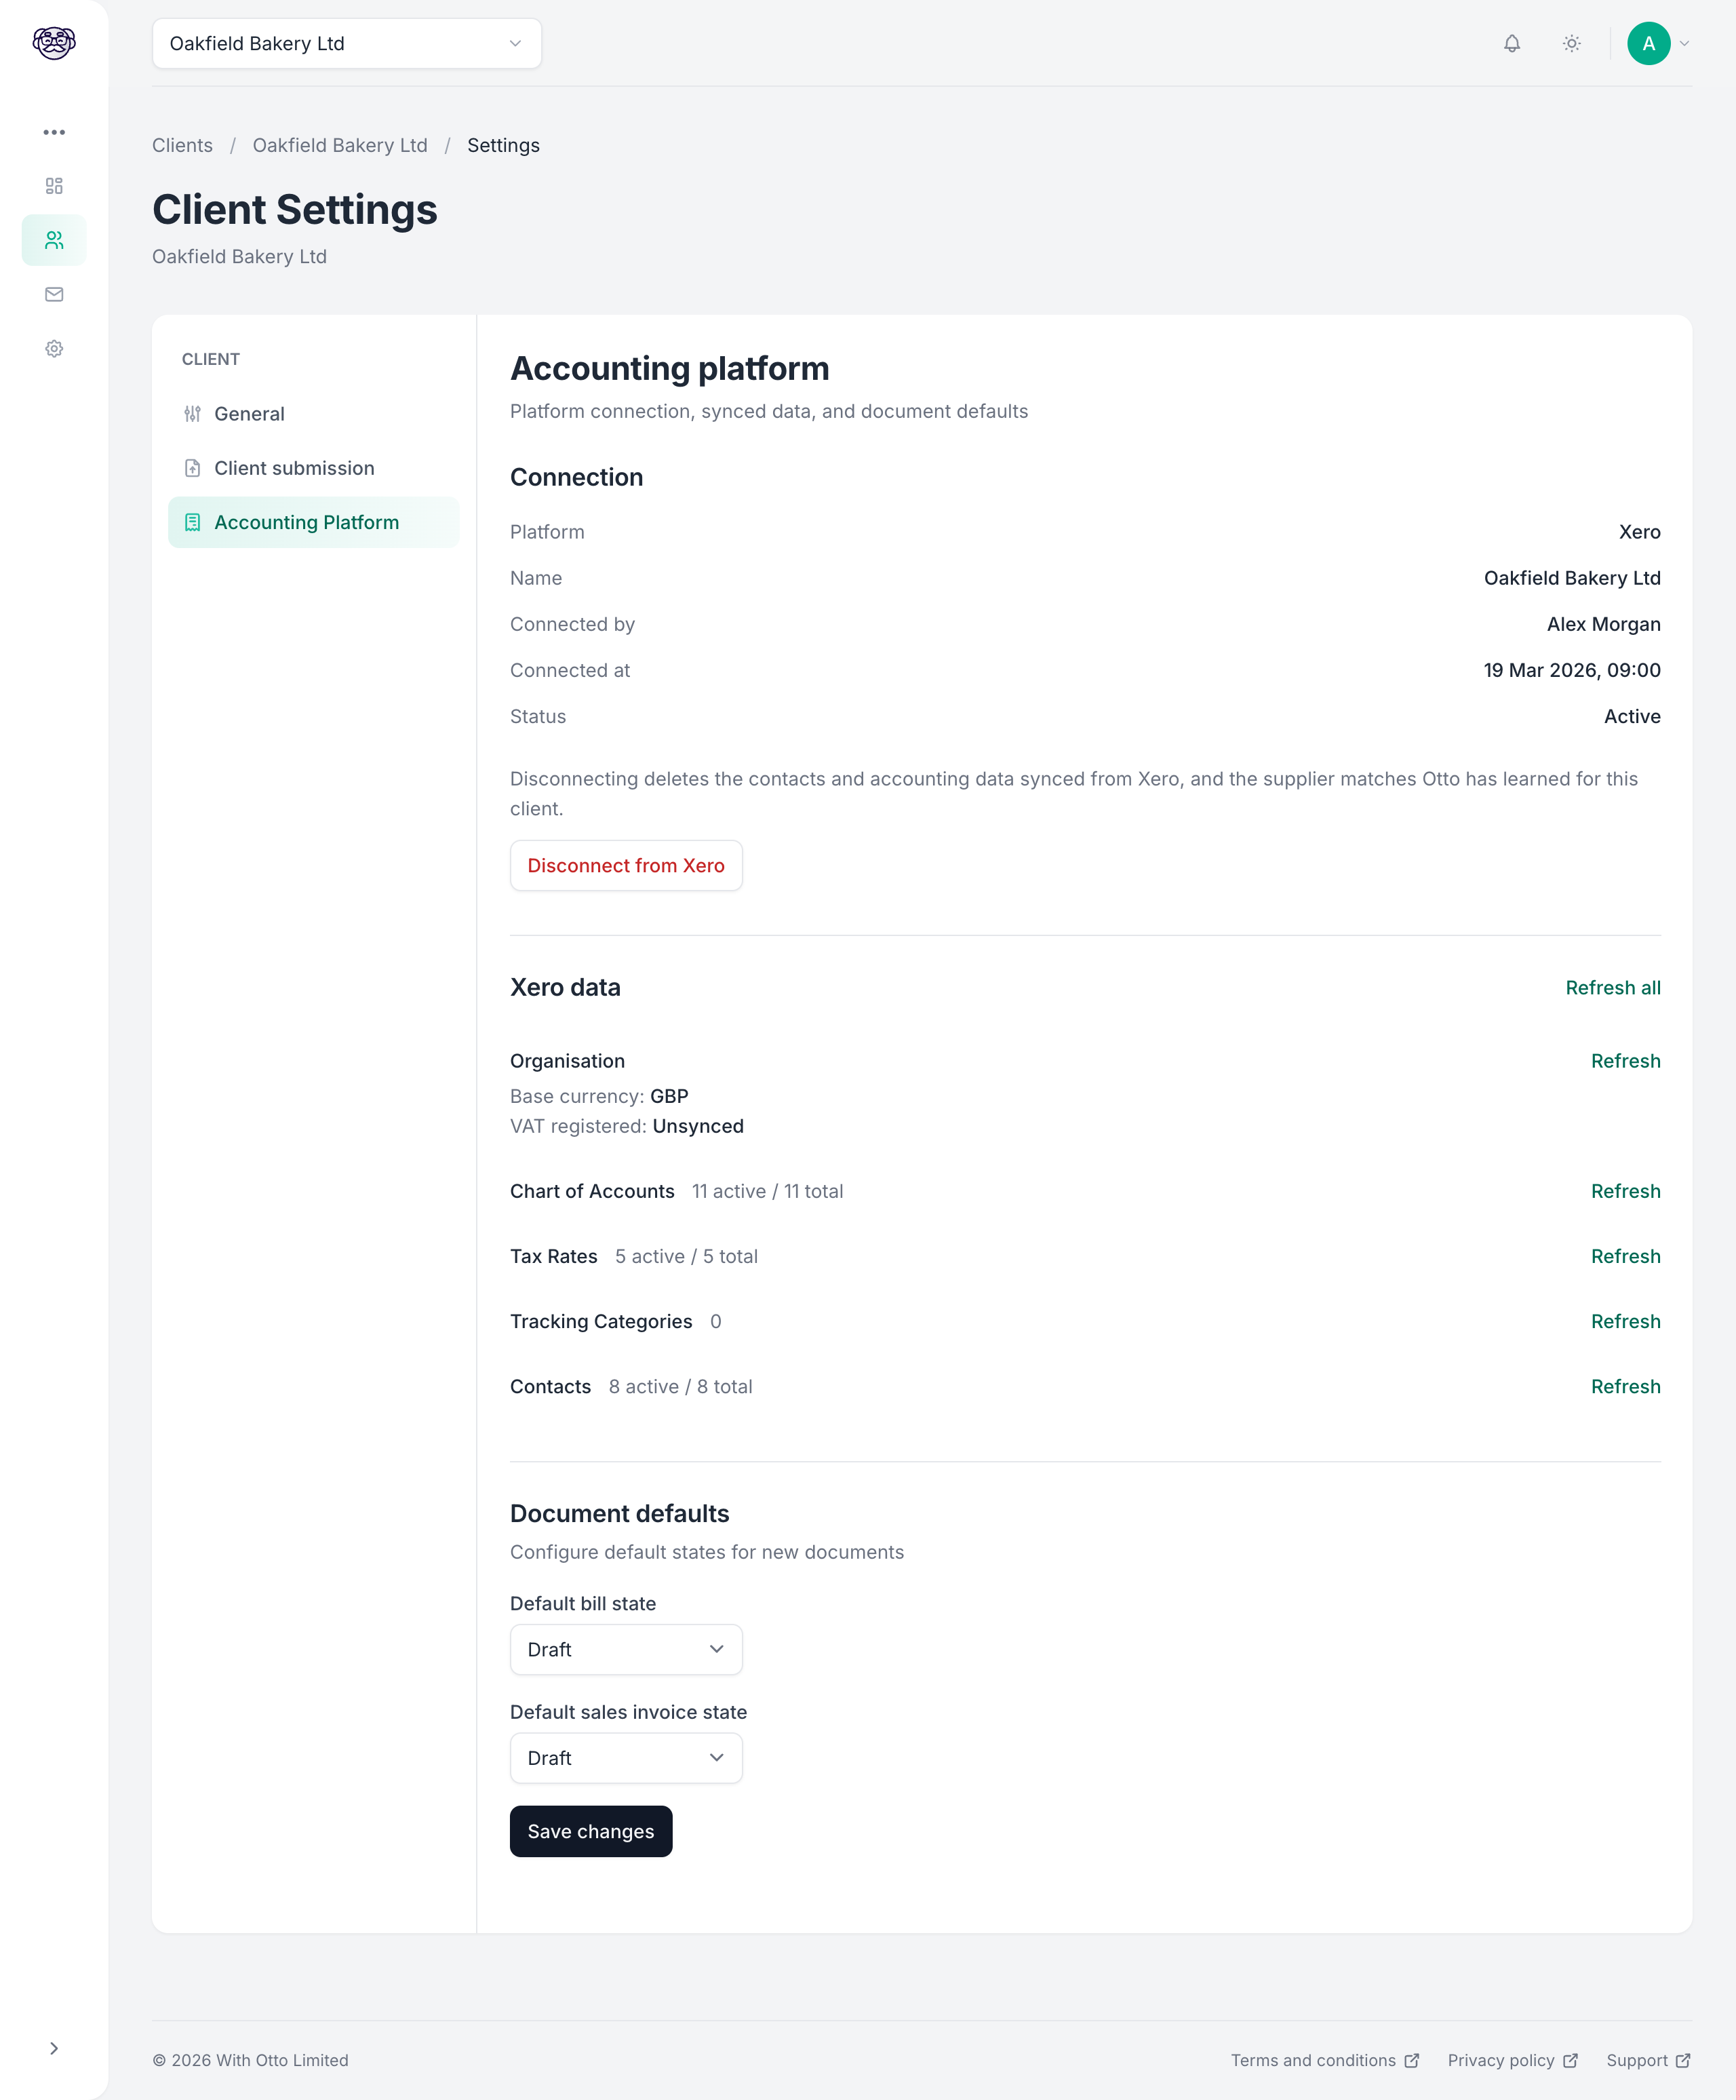Image resolution: width=1736 pixels, height=2100 pixels.
Task: Click Disconnect from Xero button
Action: [626, 865]
